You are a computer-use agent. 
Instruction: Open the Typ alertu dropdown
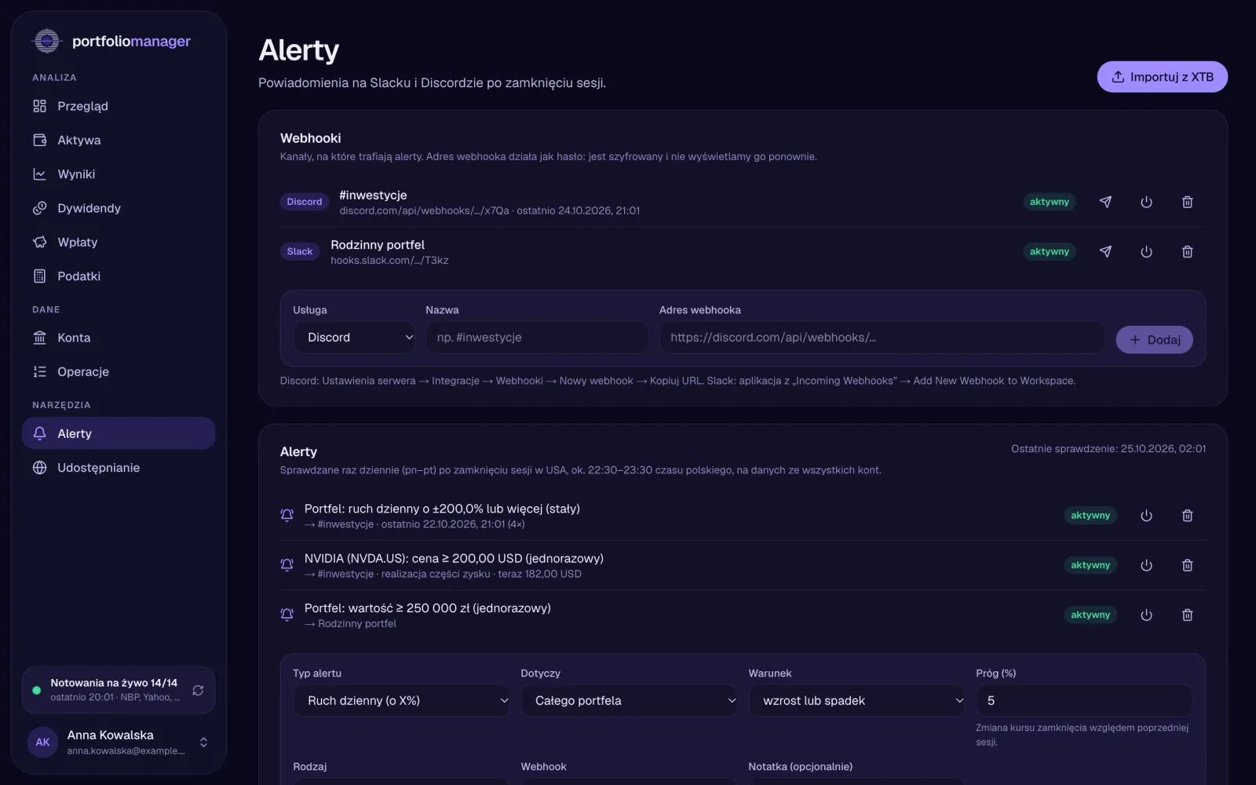coord(402,700)
